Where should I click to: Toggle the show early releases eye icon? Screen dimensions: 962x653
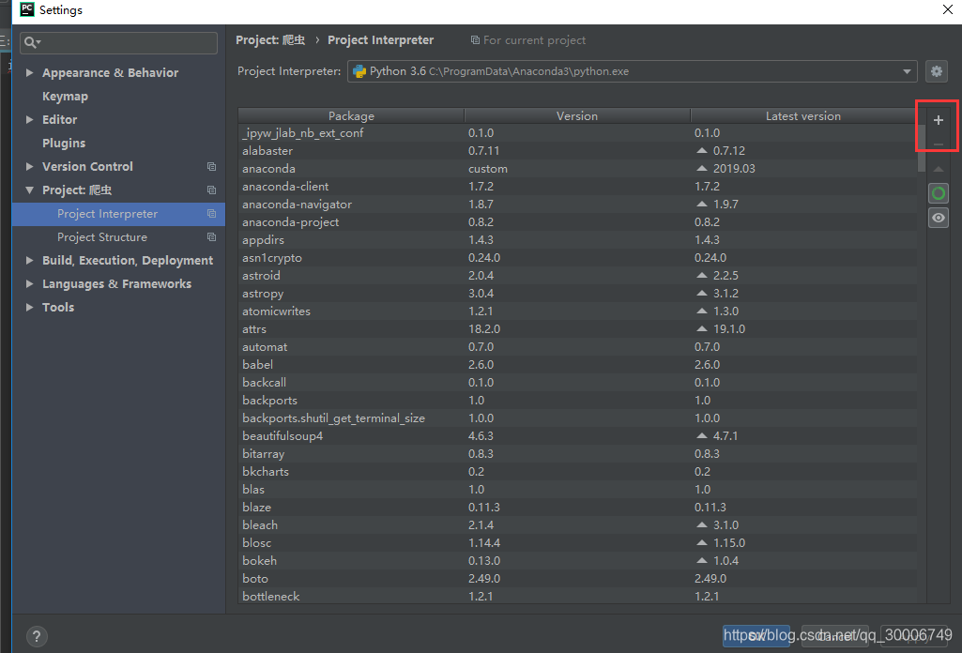tap(939, 218)
